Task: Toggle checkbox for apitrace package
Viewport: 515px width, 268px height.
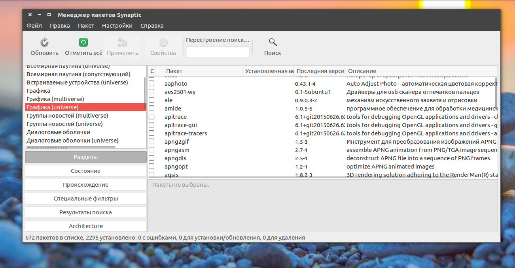Action: coord(151,117)
